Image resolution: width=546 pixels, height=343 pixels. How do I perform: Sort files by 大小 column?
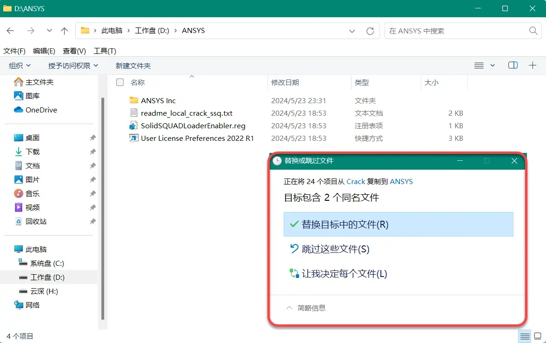click(x=432, y=82)
